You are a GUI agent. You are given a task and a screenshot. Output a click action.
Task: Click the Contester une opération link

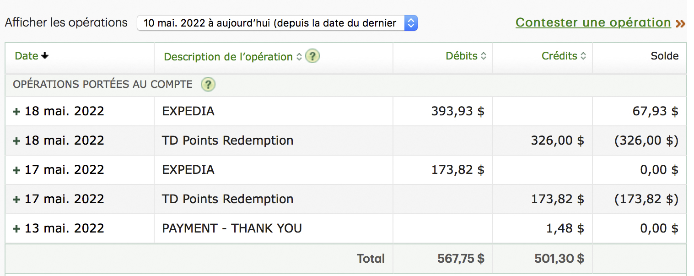click(x=593, y=22)
